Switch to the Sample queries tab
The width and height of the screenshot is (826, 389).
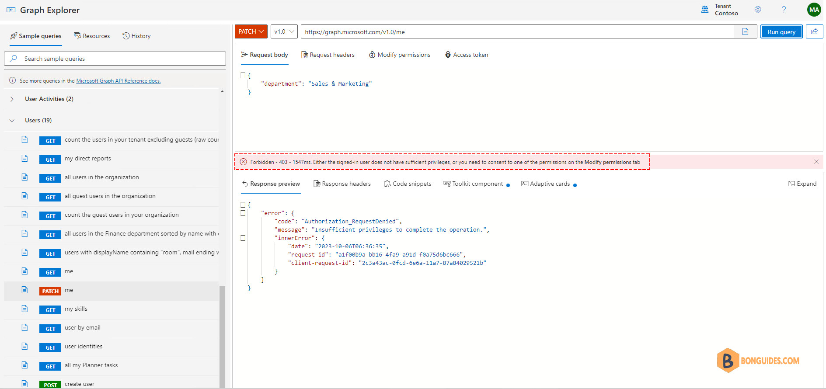pos(36,36)
